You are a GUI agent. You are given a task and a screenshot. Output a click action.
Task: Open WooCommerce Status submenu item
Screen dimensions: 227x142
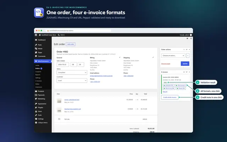point(37,84)
